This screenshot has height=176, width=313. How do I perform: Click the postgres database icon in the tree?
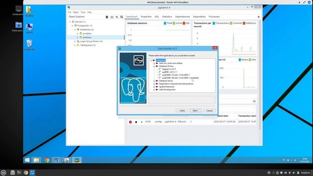[81, 34]
